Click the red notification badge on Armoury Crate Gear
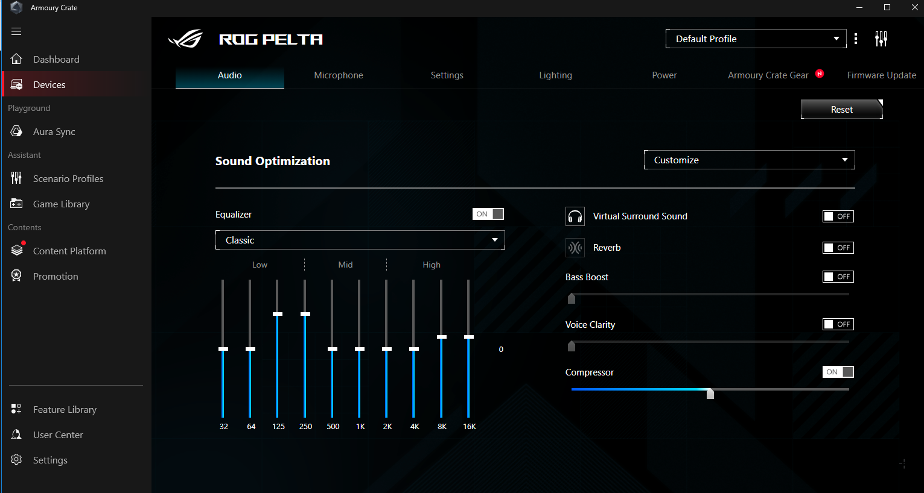 pyautogui.click(x=820, y=74)
